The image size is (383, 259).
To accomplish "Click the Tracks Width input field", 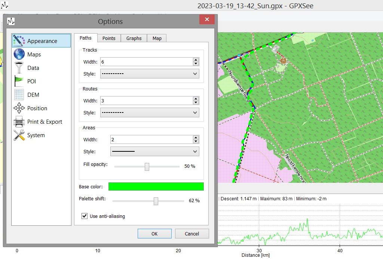I will coord(146,62).
